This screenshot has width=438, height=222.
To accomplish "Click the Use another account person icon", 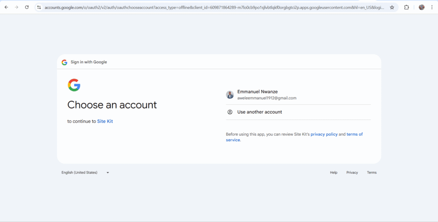I will click(x=230, y=112).
